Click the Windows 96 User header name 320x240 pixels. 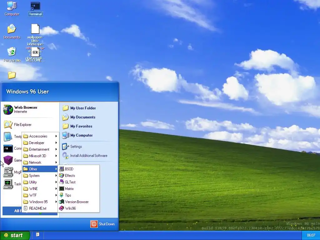coord(27,92)
